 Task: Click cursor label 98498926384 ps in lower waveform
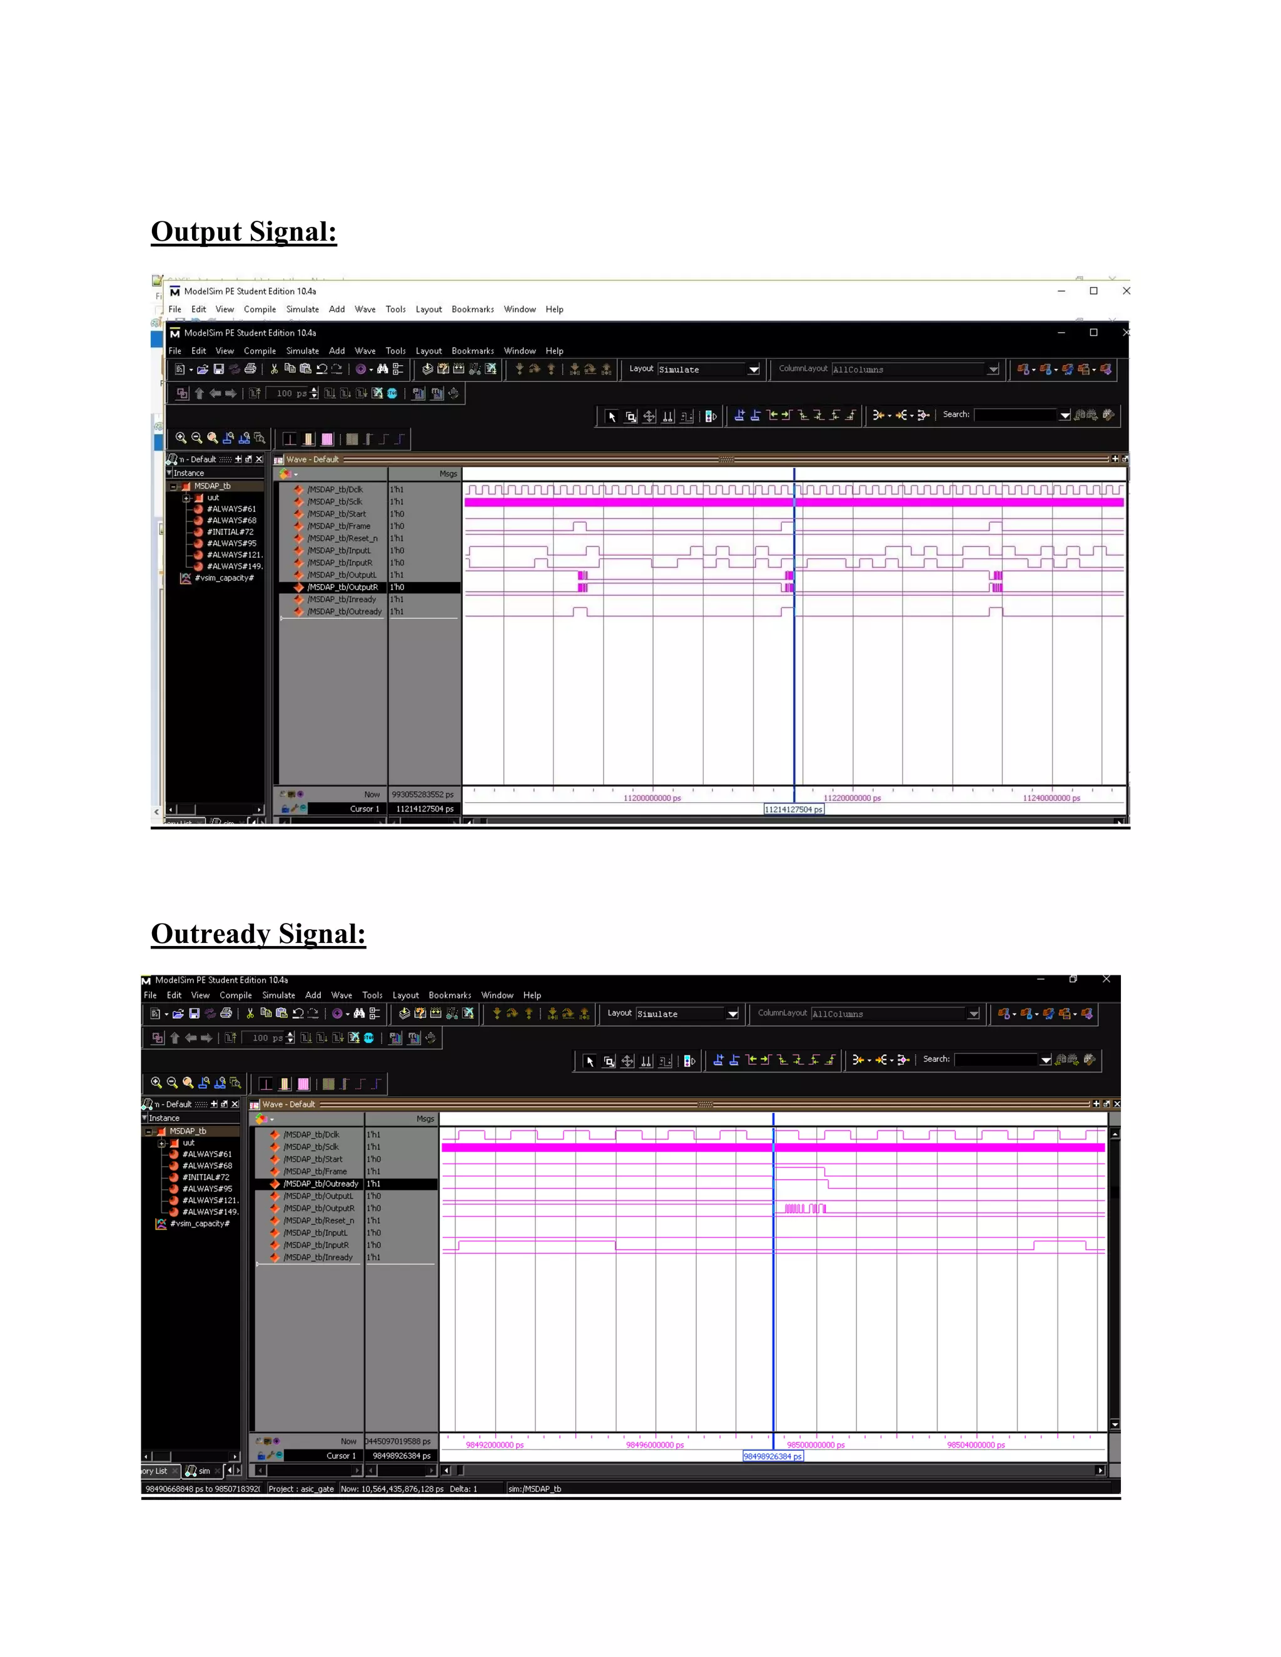(x=772, y=1457)
